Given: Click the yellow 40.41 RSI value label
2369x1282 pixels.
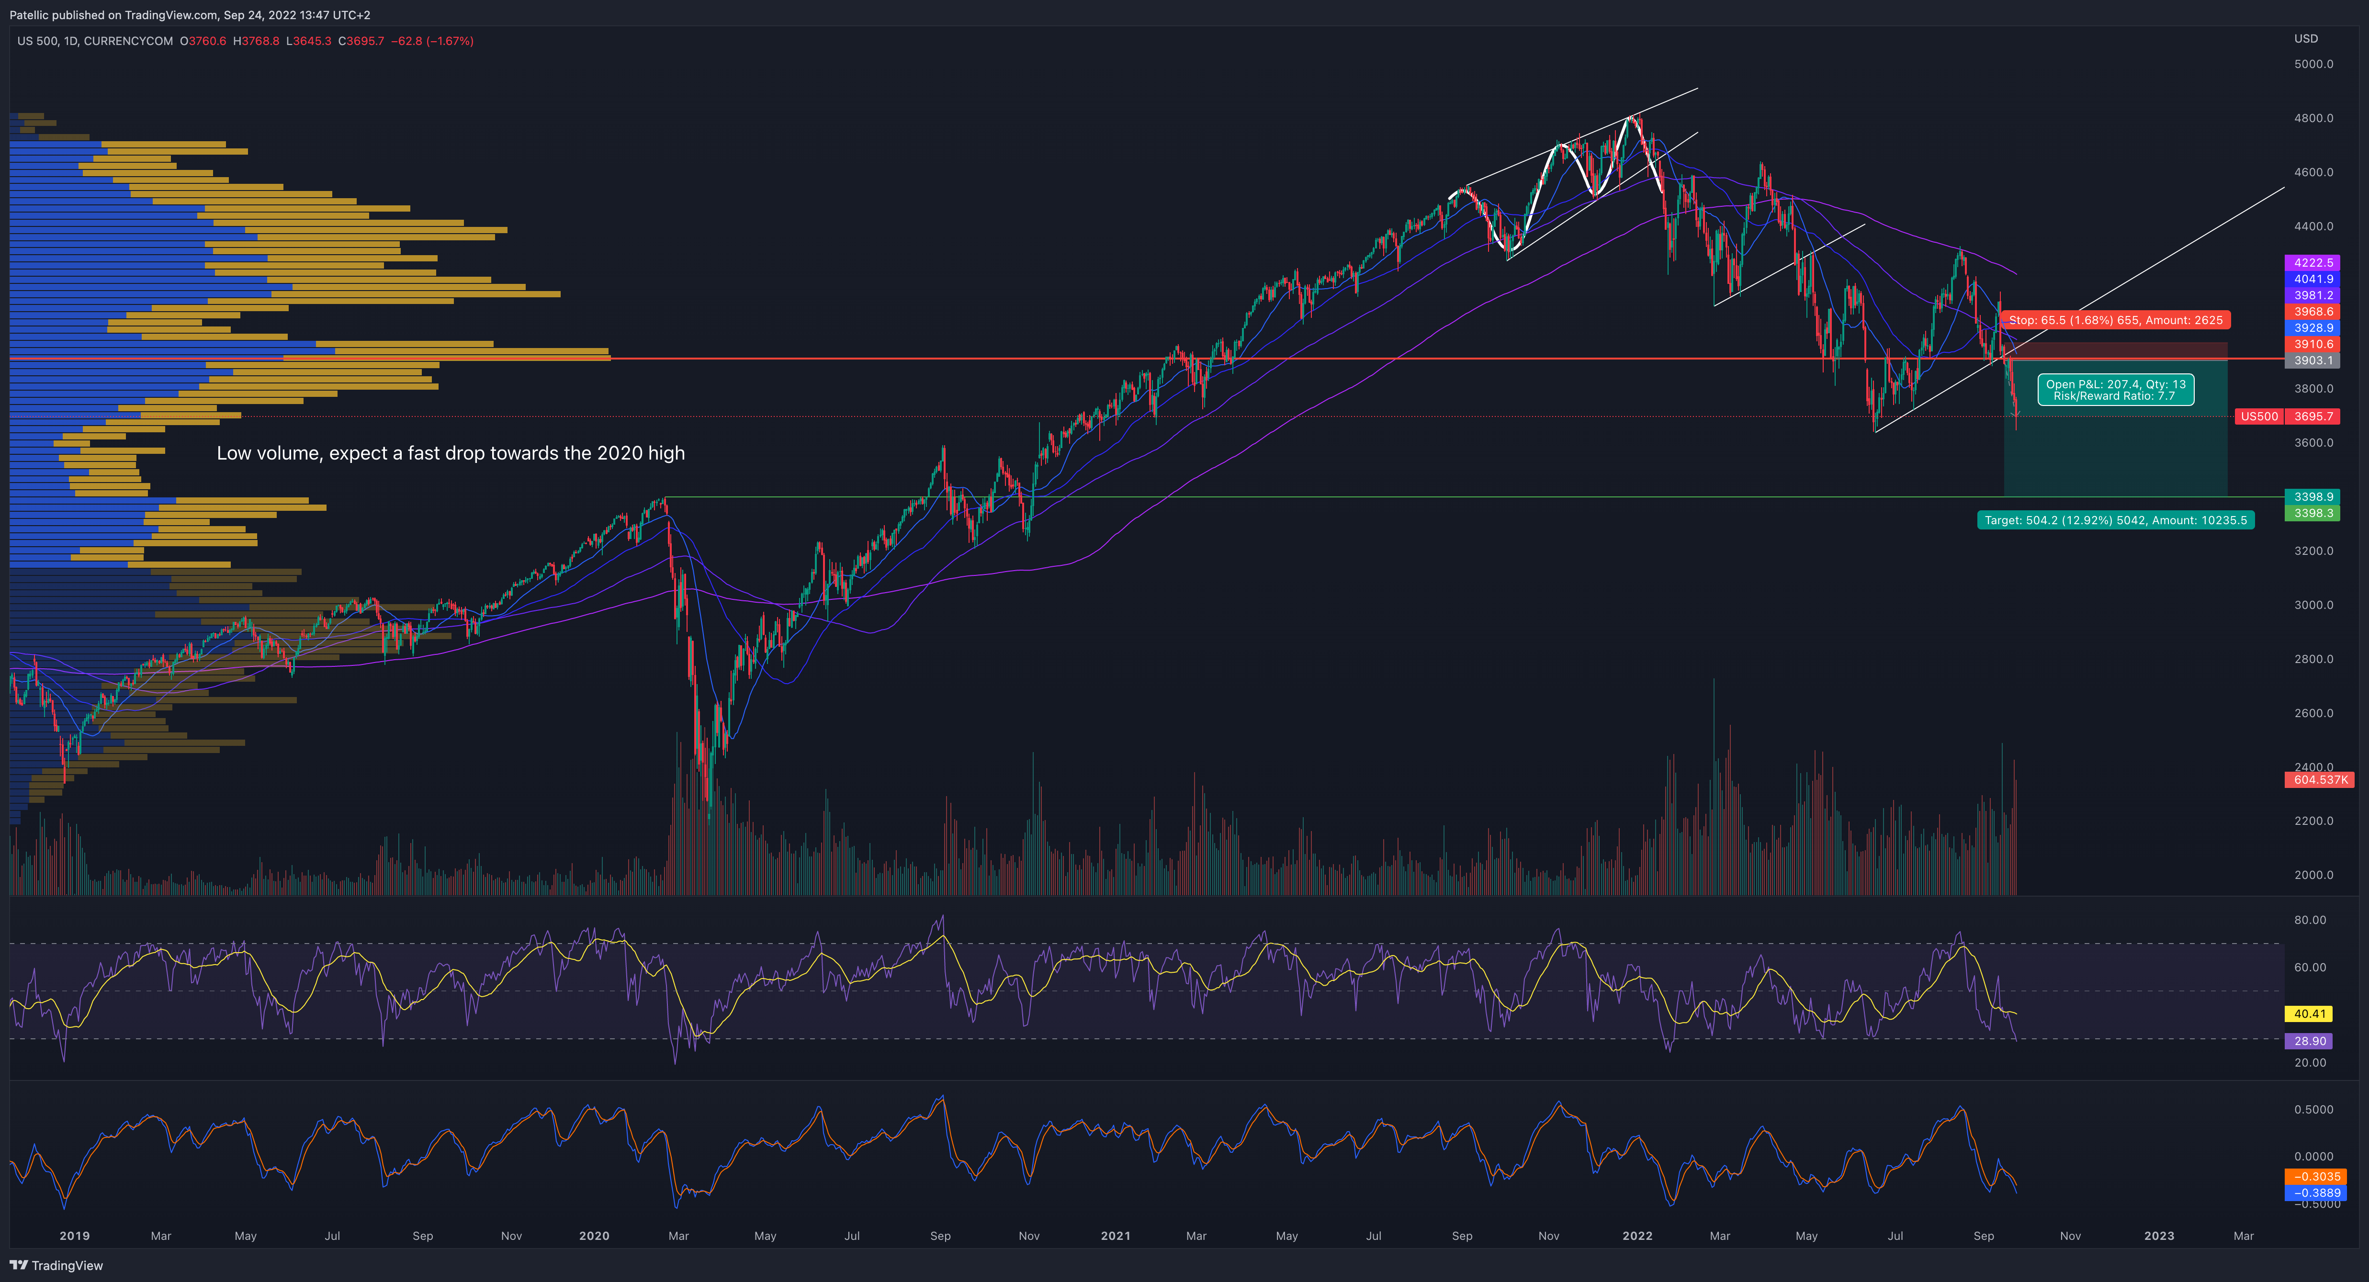Looking at the screenshot, I should pyautogui.click(x=2309, y=1014).
